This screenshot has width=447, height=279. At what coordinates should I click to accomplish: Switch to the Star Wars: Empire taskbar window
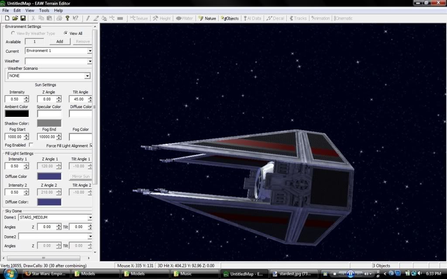coord(45,274)
